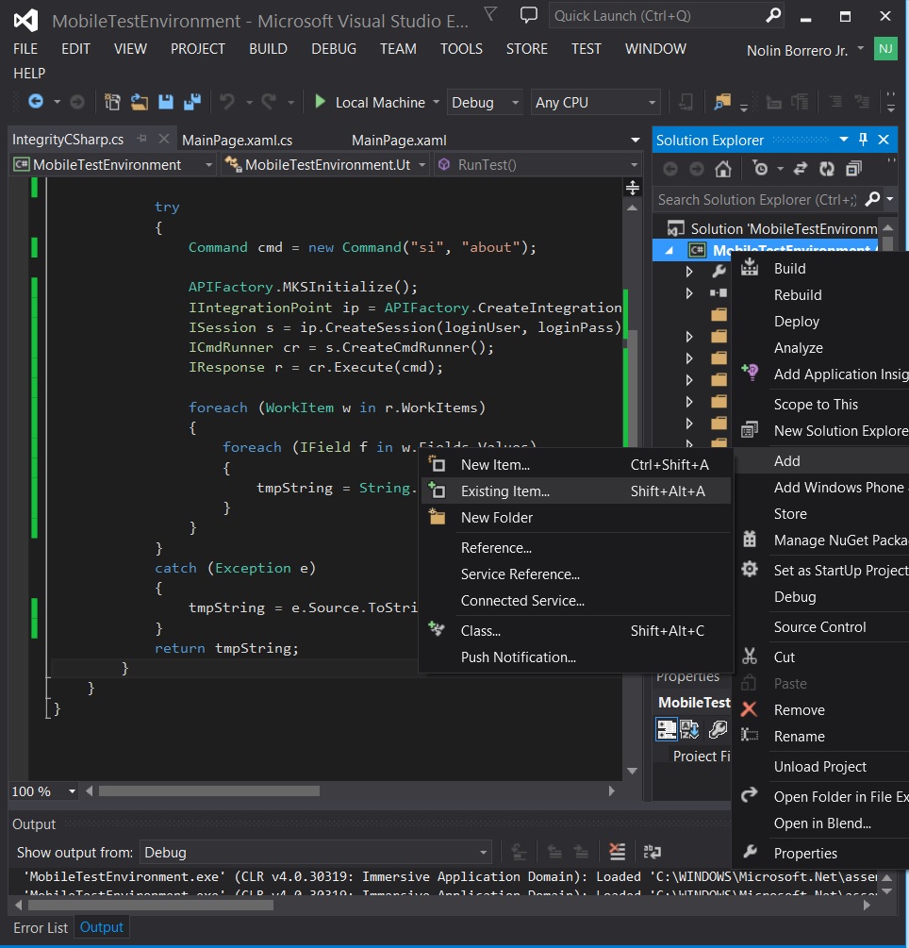Select Existing Item... in Add submenu
909x948 pixels.
click(575, 491)
